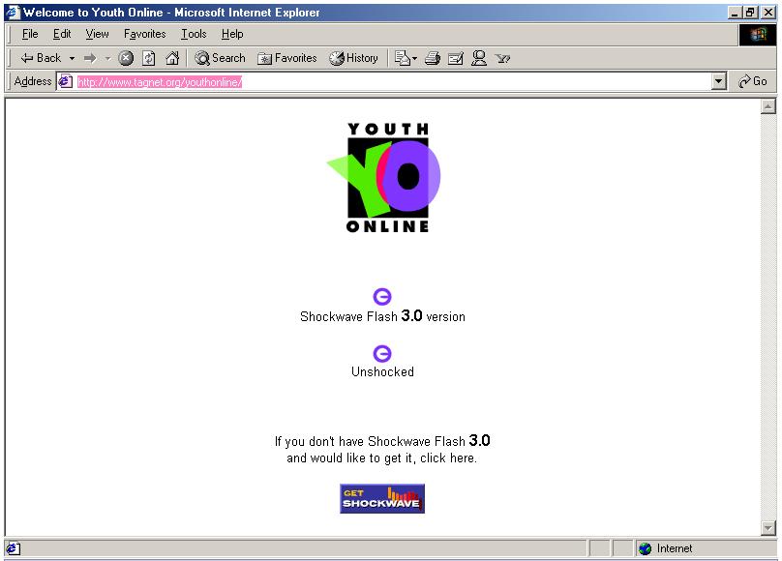Open the Tools menu
782x561 pixels.
click(194, 34)
